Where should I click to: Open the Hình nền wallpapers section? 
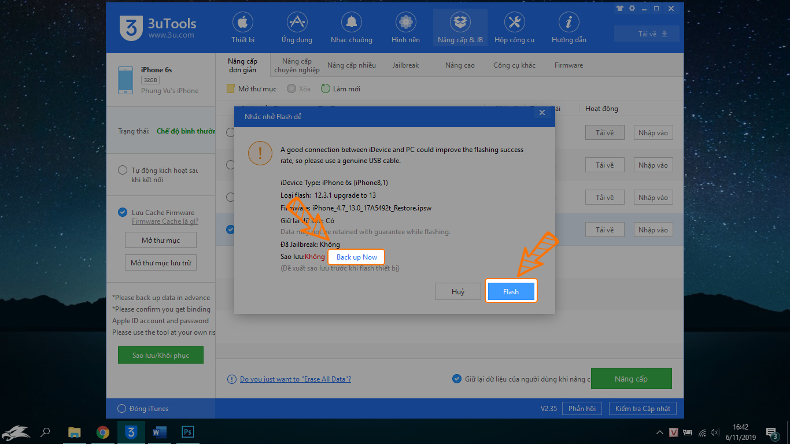(405, 28)
